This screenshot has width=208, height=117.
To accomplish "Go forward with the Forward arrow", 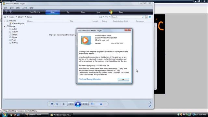I will [x=10, y=12].
